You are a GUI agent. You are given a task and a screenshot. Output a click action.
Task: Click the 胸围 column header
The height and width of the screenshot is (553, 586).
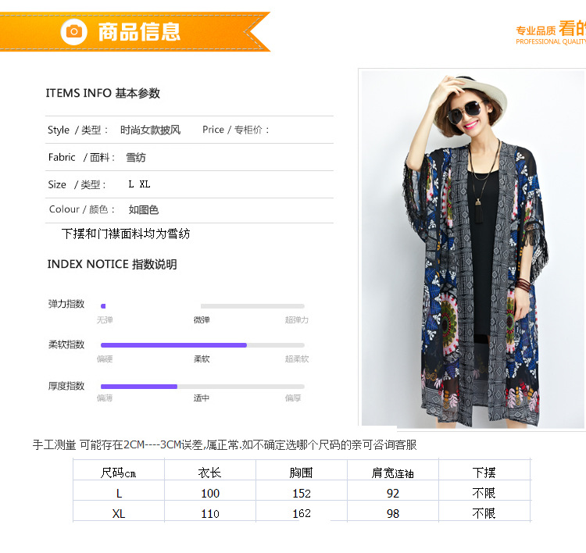301,473
